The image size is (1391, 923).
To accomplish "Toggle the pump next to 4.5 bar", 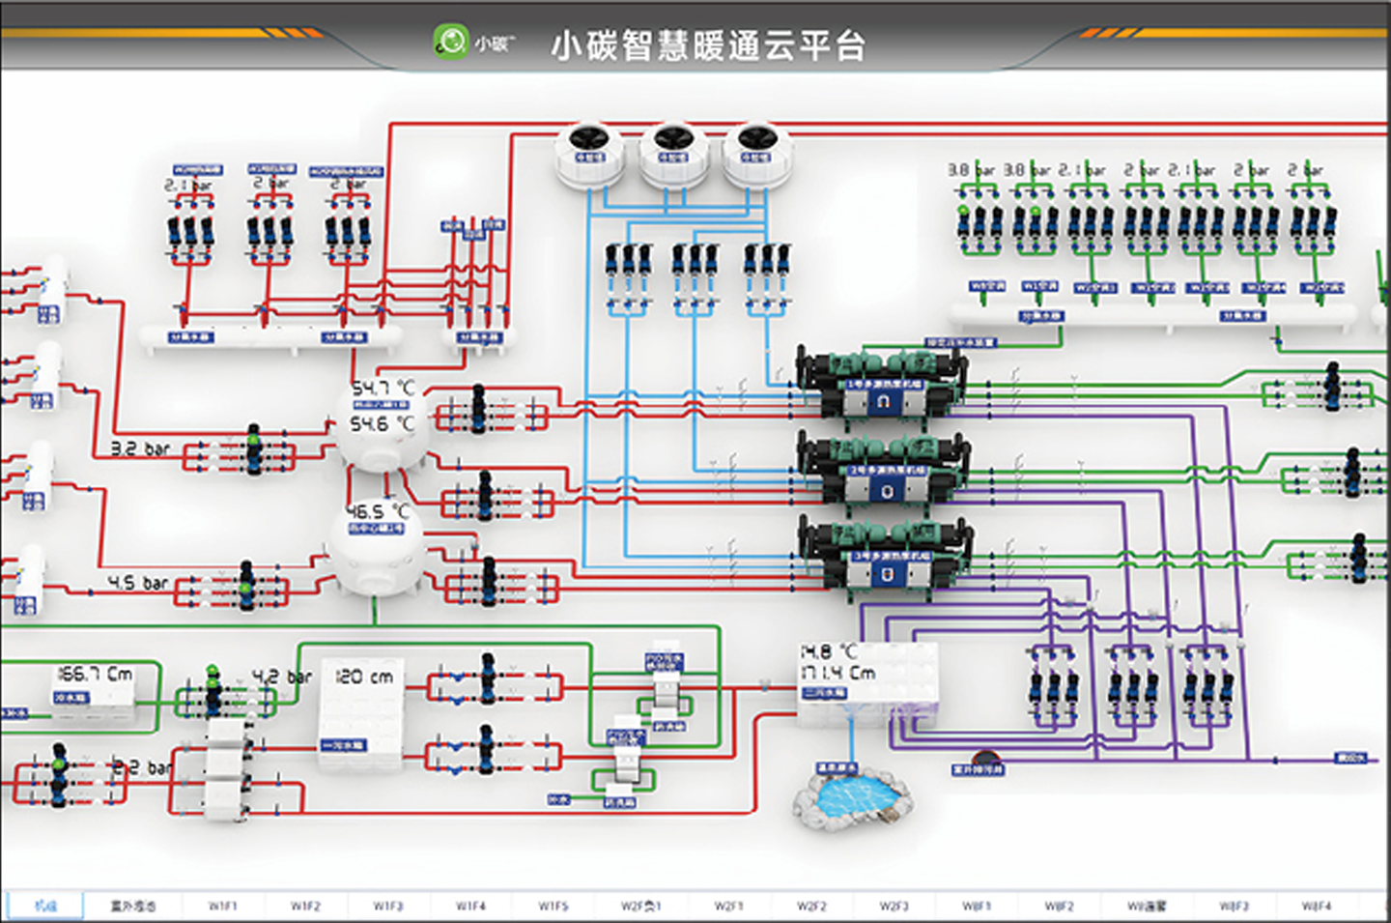I will pyautogui.click(x=246, y=585).
